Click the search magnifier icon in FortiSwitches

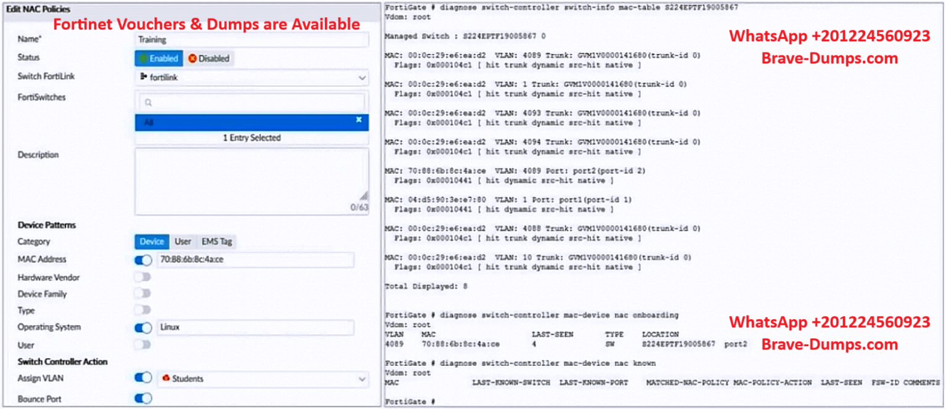(148, 103)
